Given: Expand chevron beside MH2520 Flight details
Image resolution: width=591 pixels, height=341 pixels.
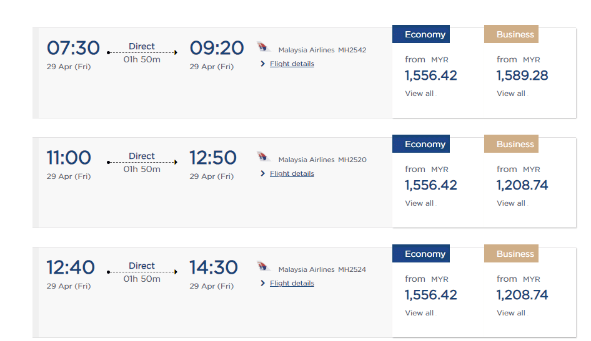Looking at the screenshot, I should click(263, 174).
